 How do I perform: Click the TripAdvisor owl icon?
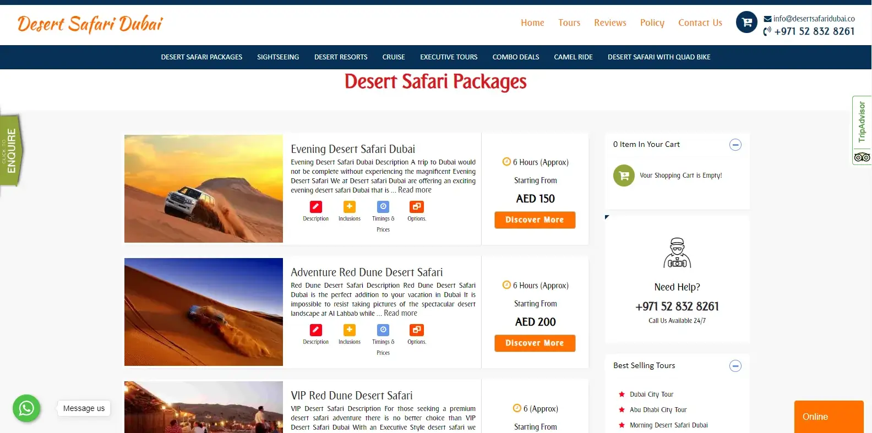(862, 157)
